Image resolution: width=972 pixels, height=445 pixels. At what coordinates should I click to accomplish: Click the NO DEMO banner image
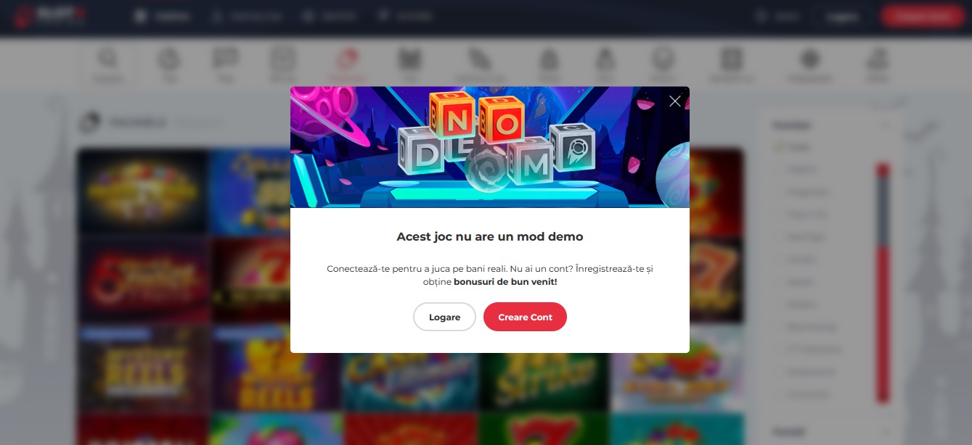pyautogui.click(x=490, y=147)
